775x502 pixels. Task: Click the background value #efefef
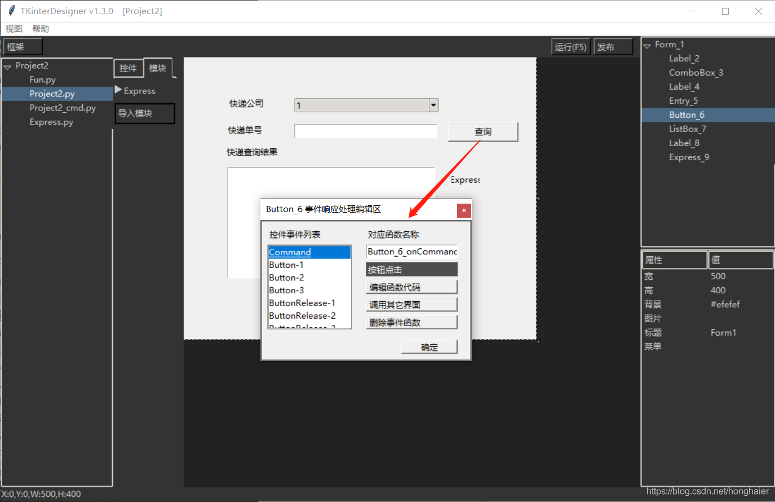(x=725, y=305)
